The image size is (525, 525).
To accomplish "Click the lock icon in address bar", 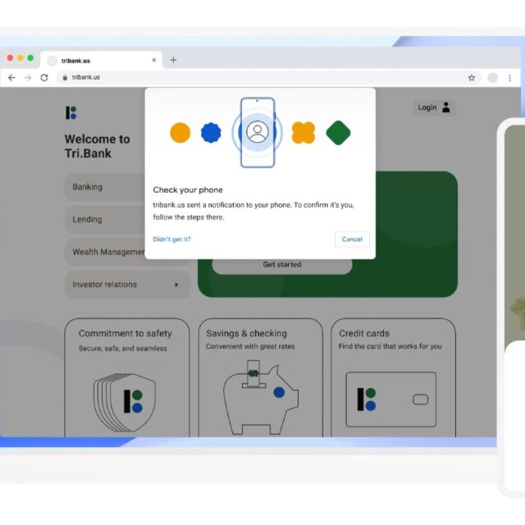I will coord(65,78).
